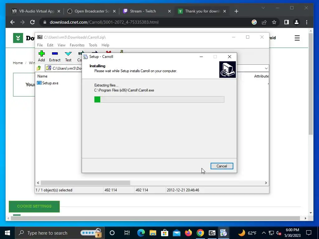The height and width of the screenshot is (239, 319).
Task: Reload the current Chrome page
Action: point(32,22)
